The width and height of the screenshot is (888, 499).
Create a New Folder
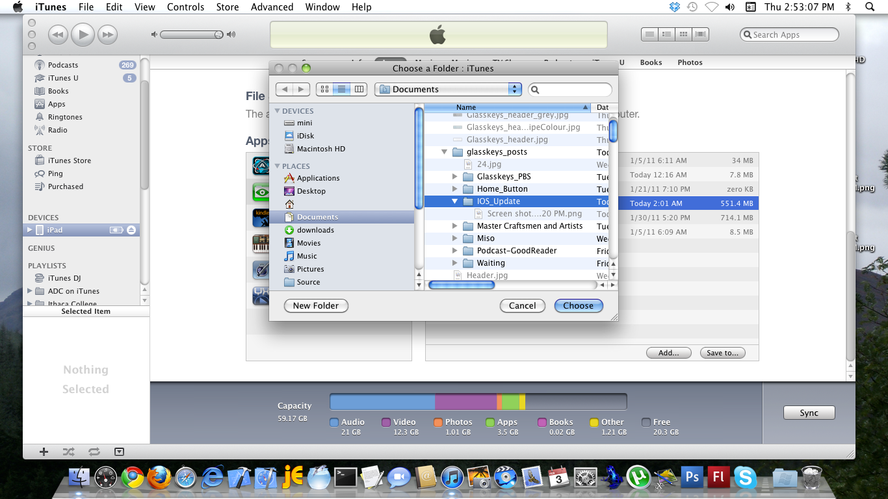[x=316, y=305]
